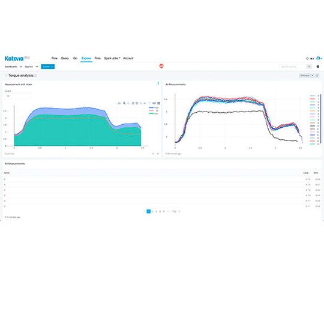Click 'minutes ago' refresh time under line chart

(x=173, y=154)
